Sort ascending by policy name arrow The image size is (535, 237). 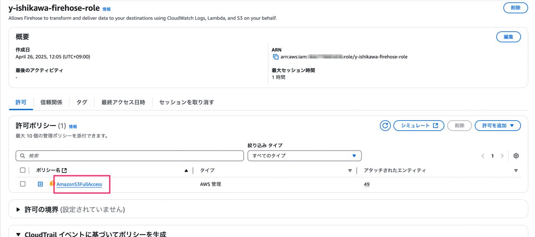pyautogui.click(x=186, y=171)
